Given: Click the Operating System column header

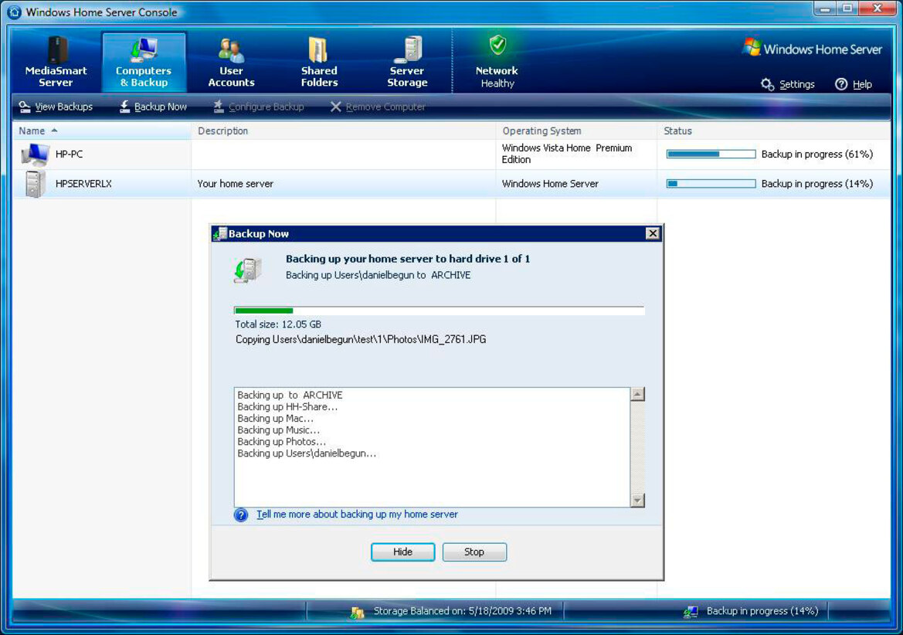Looking at the screenshot, I should [x=576, y=131].
